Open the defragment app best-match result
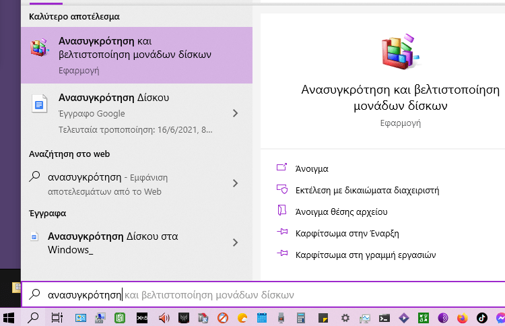 click(135, 55)
